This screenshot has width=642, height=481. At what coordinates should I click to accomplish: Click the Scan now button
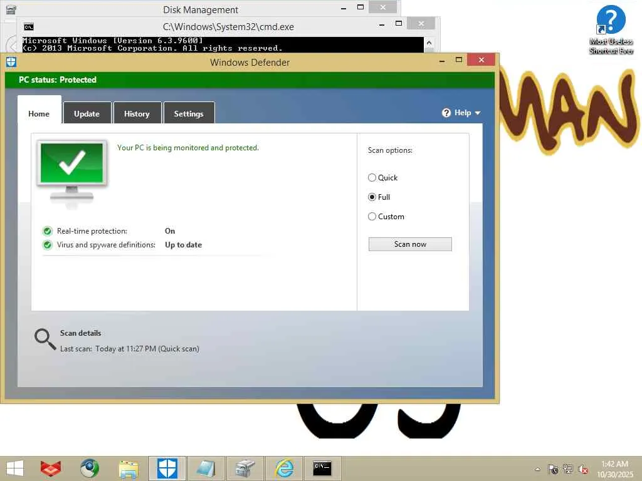pyautogui.click(x=410, y=244)
